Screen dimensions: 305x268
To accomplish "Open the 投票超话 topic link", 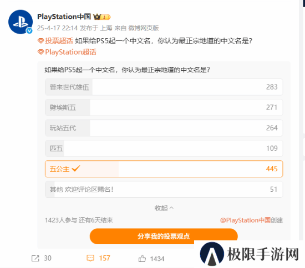I will click(x=59, y=41).
